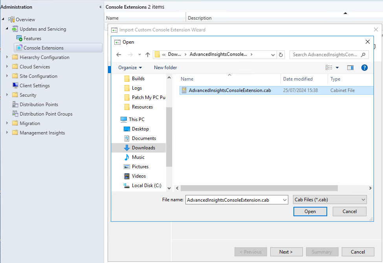383x263 pixels.
Task: Sort files by Date modified column
Action: pos(298,79)
